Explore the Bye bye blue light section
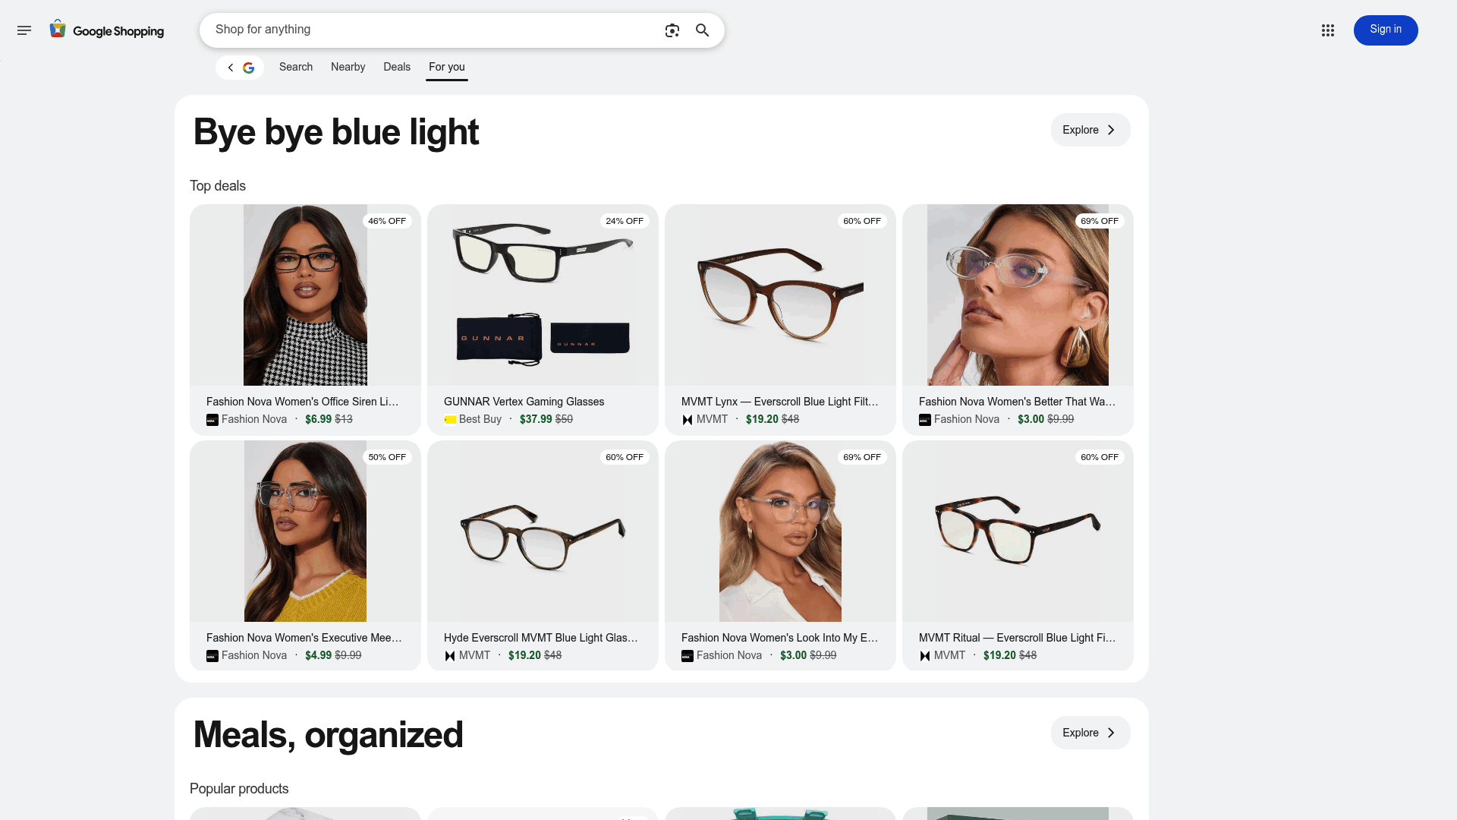Viewport: 1457px width, 820px height. [1090, 130]
